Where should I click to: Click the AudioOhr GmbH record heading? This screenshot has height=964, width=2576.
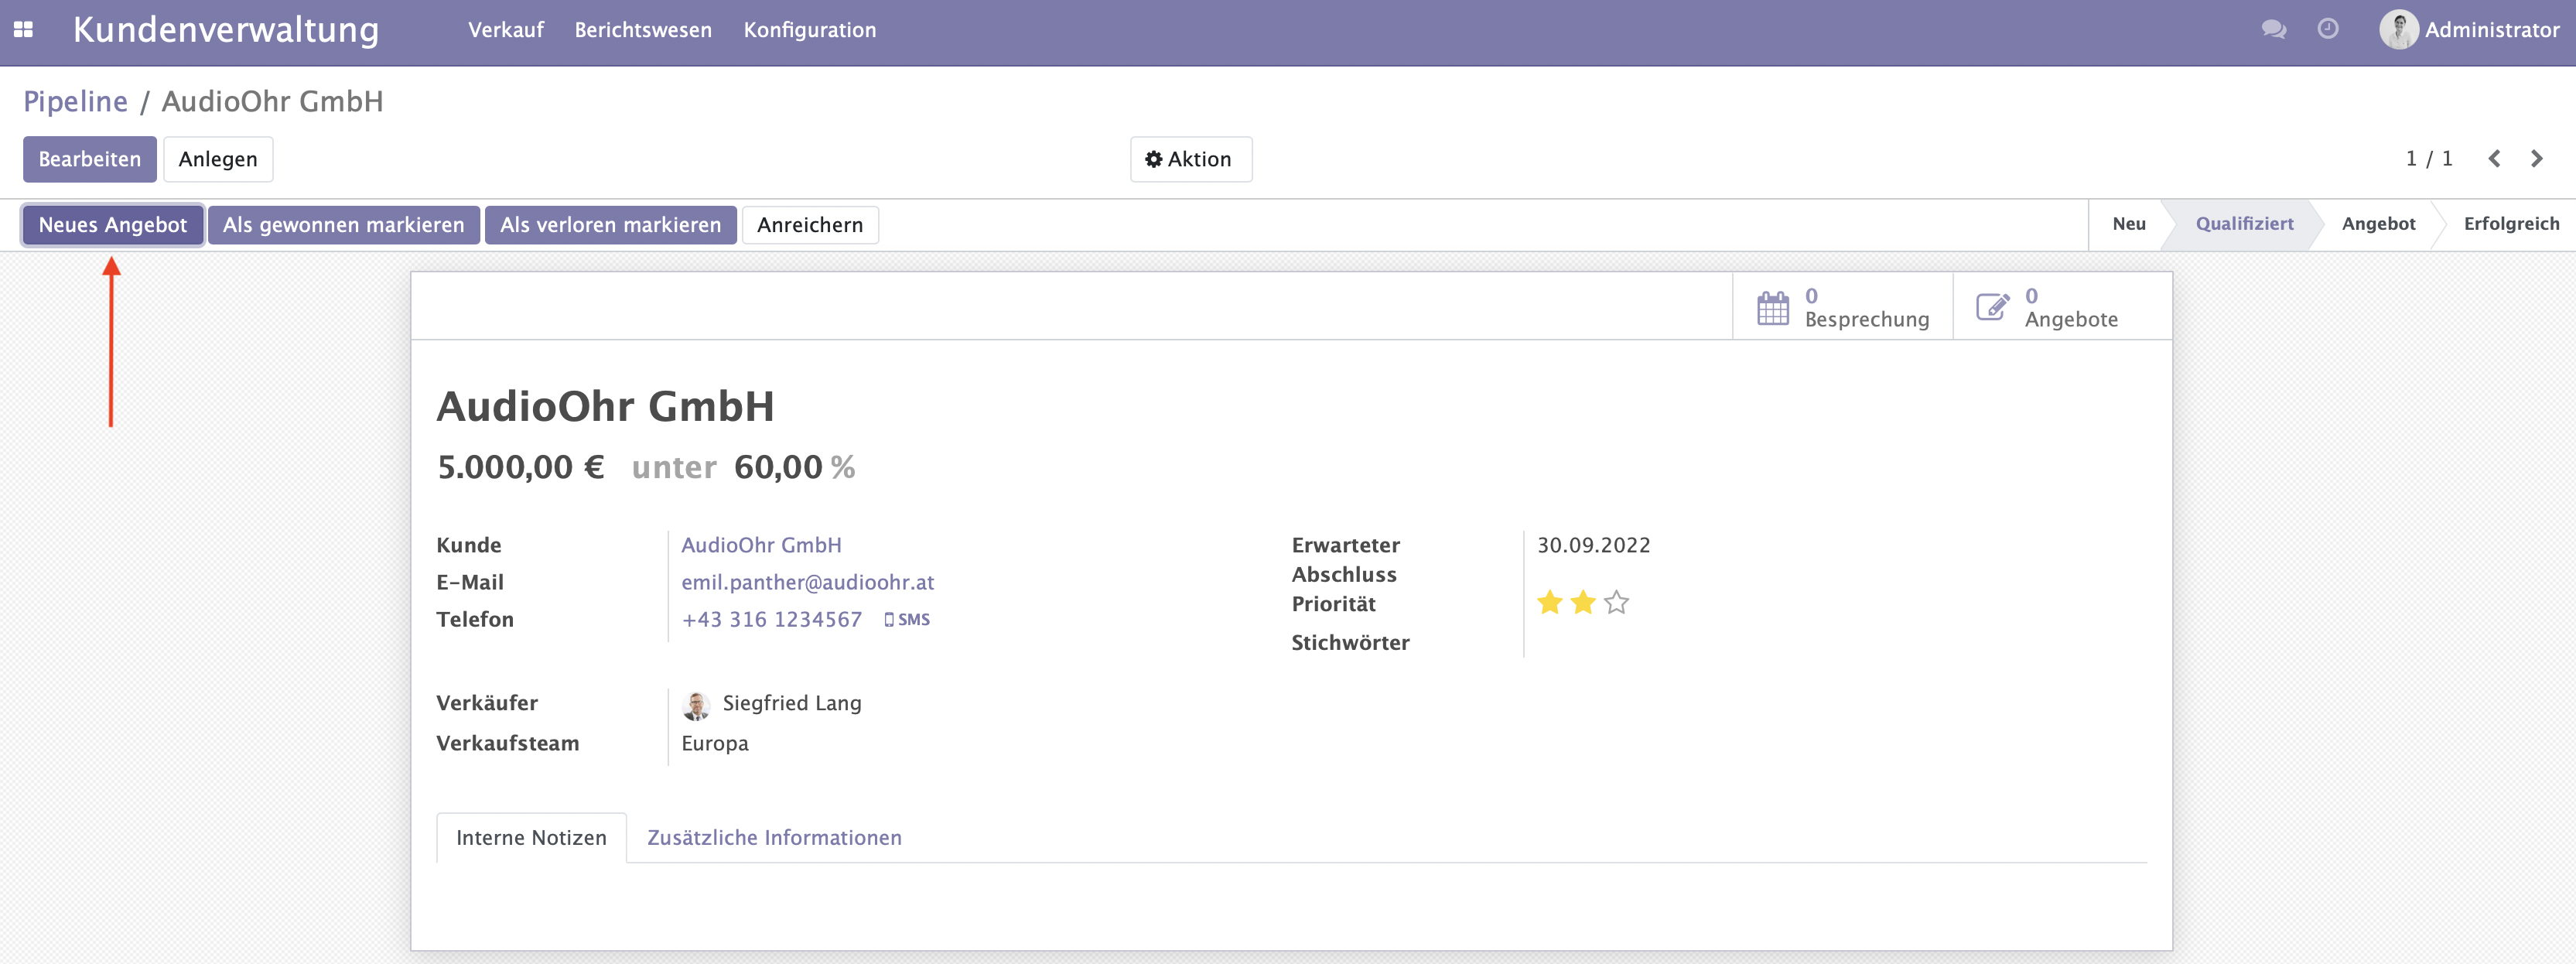(x=605, y=406)
